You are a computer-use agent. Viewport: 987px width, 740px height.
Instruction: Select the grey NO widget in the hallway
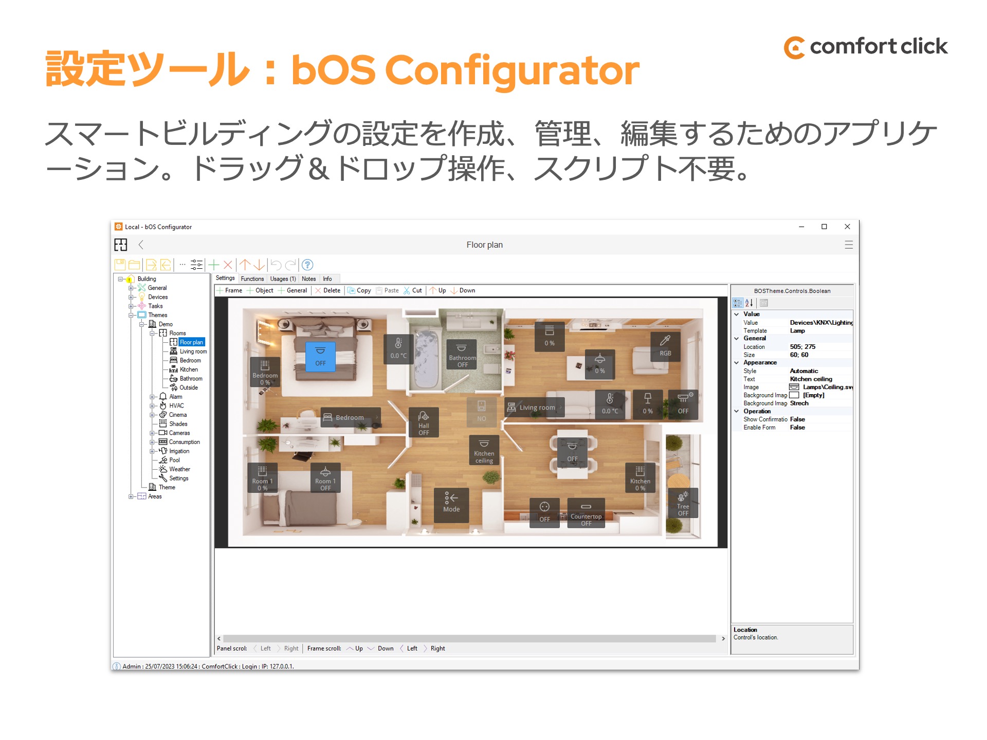(x=482, y=412)
